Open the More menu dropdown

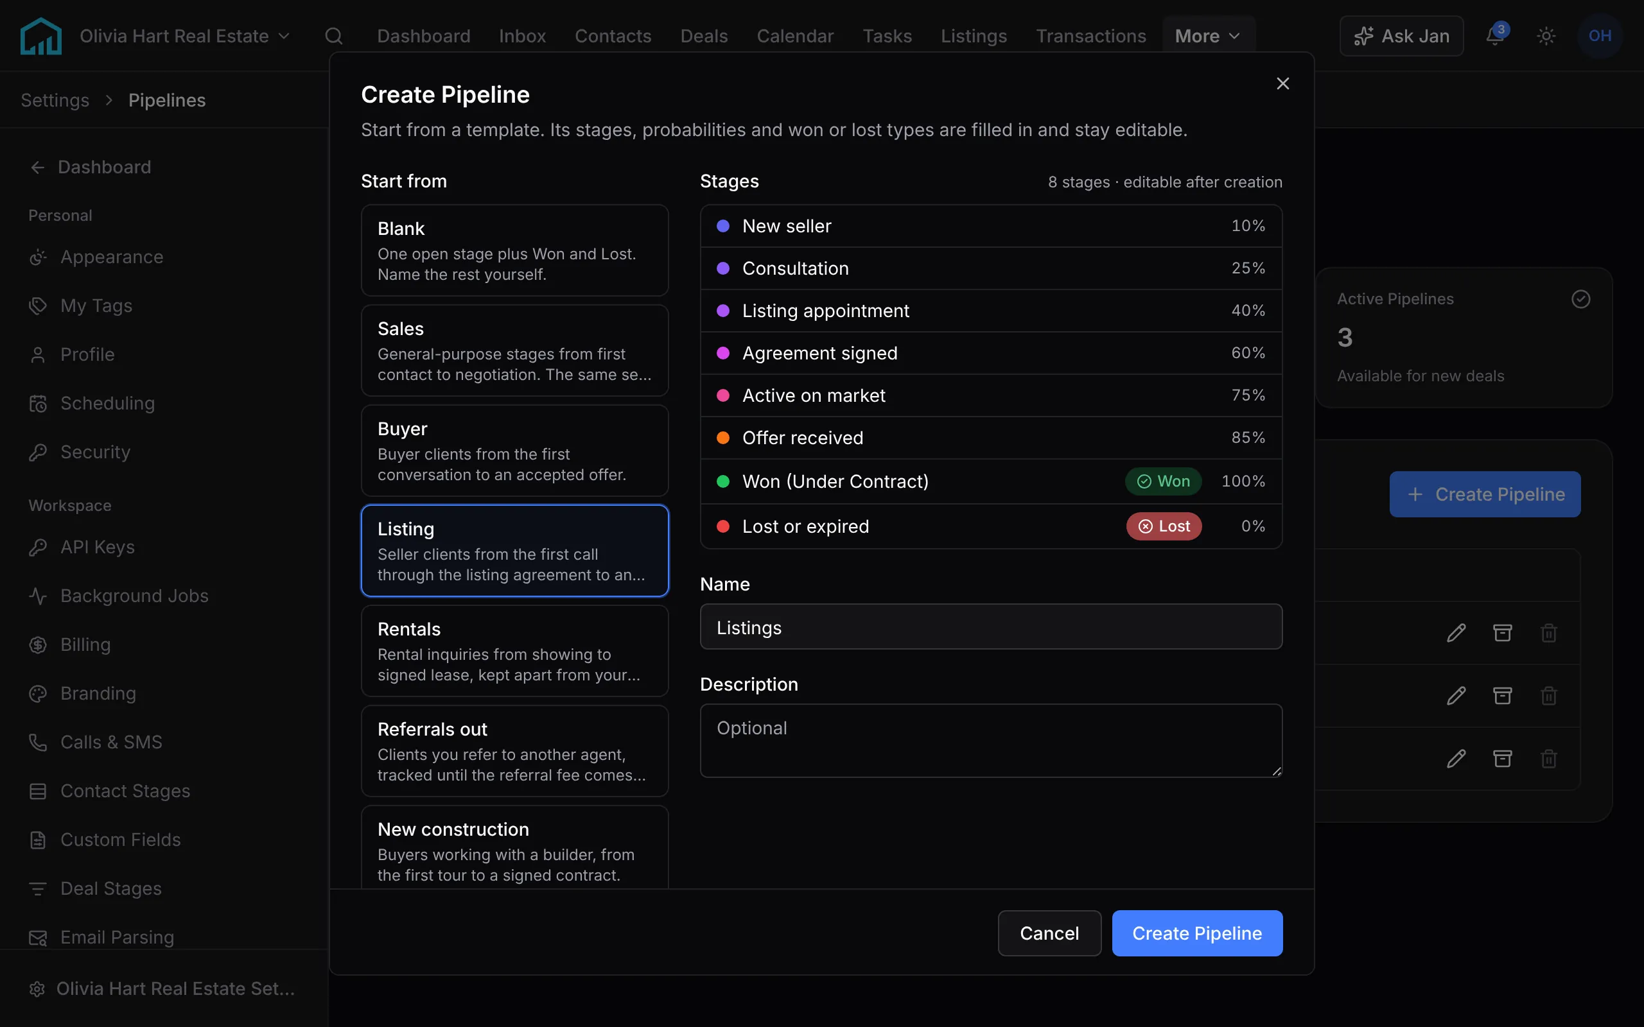coord(1208,36)
